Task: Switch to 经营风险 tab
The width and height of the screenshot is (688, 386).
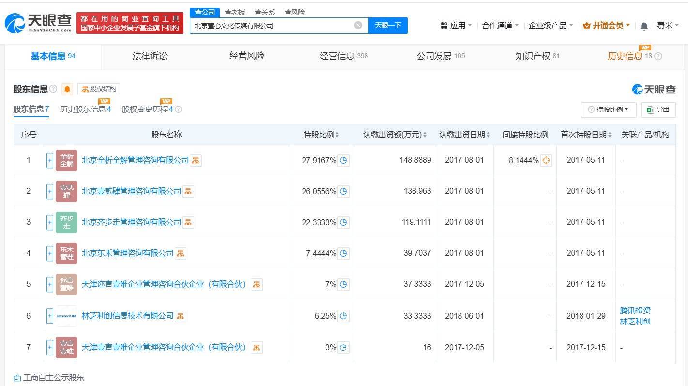Action: (x=247, y=56)
